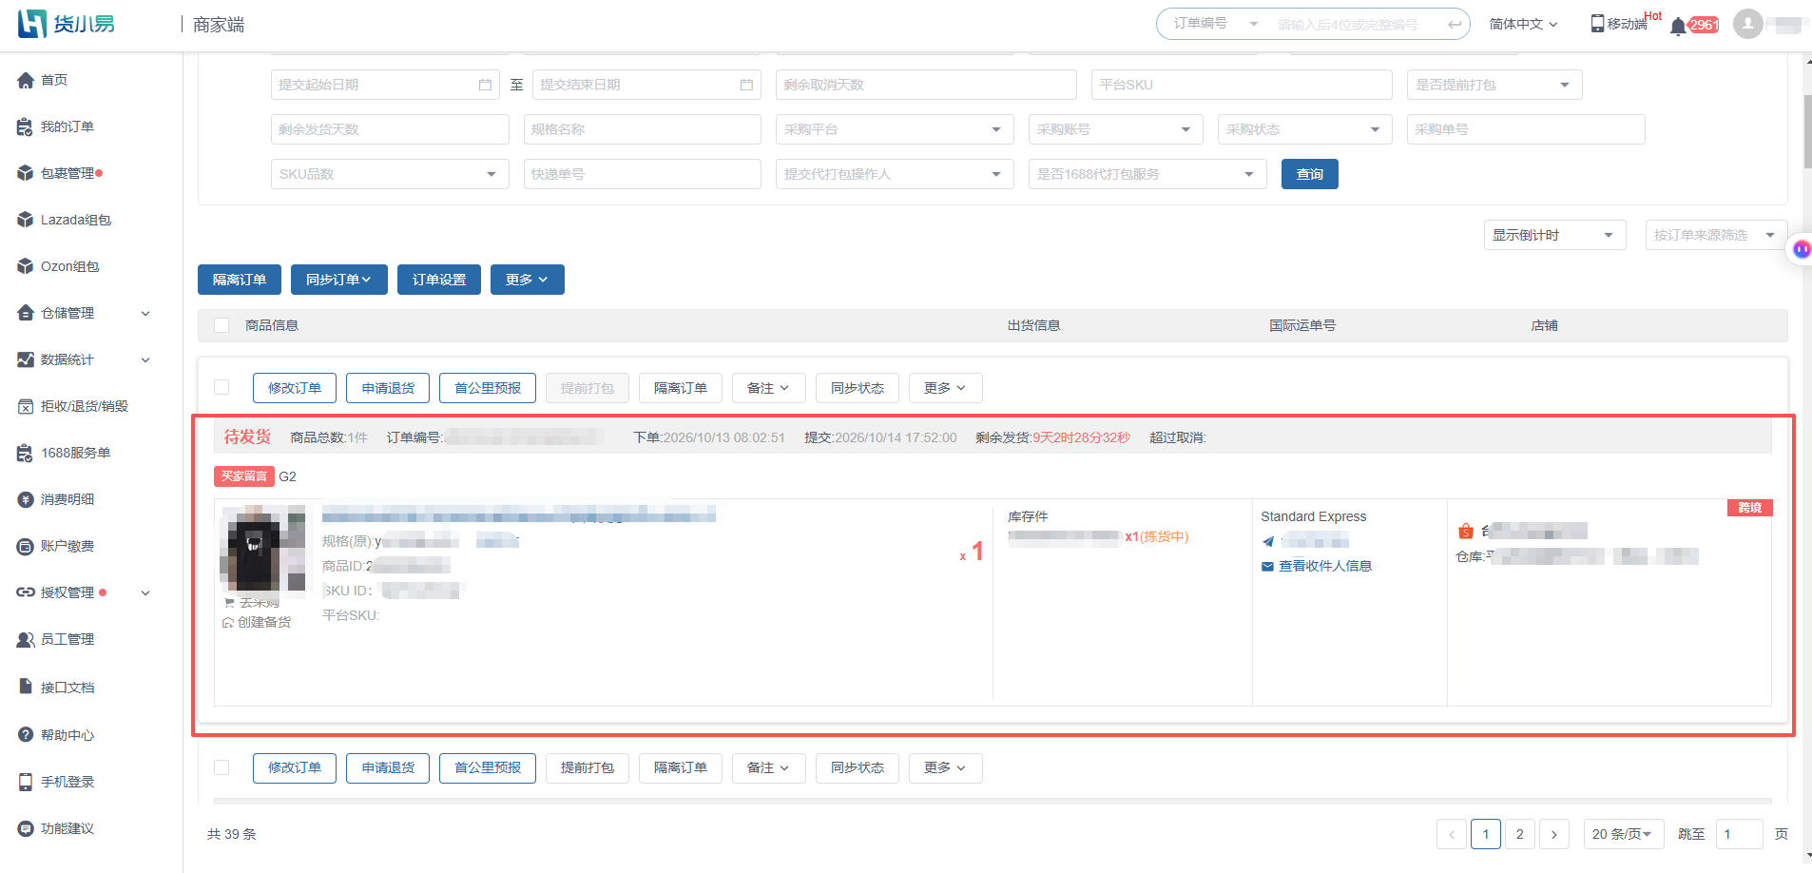Open 功能建议 feature suggestions
Viewport: 1812px width, 873px height.
(x=67, y=828)
